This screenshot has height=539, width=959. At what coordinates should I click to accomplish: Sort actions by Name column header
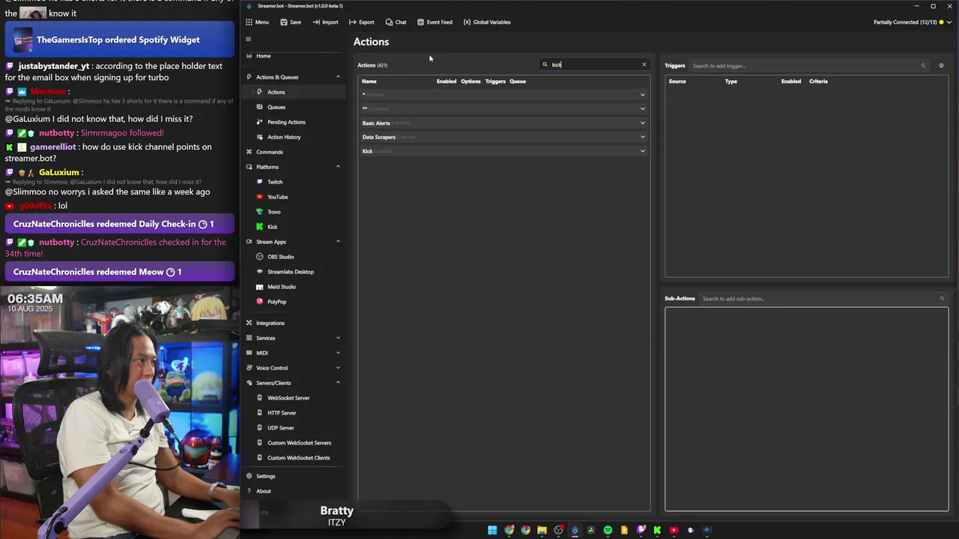click(x=369, y=81)
